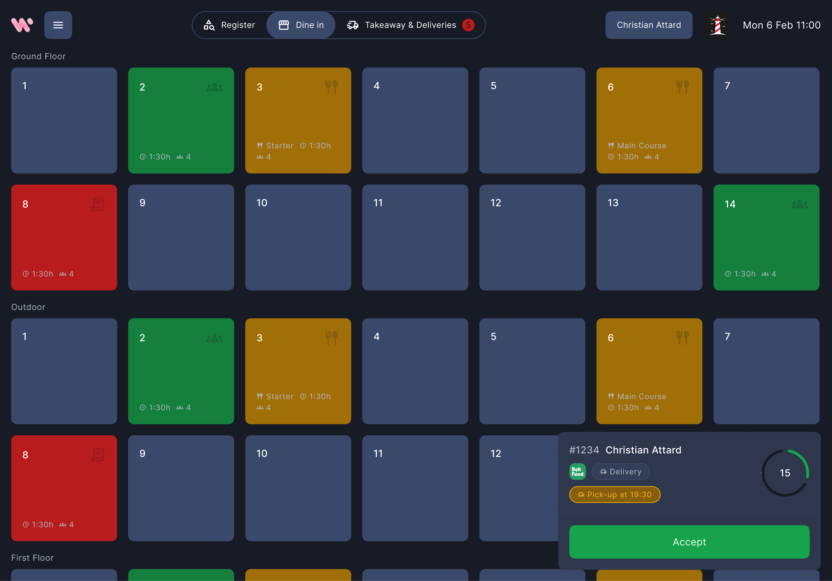Viewport: 832px width, 581px height.
Task: Click the date display Mon 6 Feb
Action: pos(781,25)
